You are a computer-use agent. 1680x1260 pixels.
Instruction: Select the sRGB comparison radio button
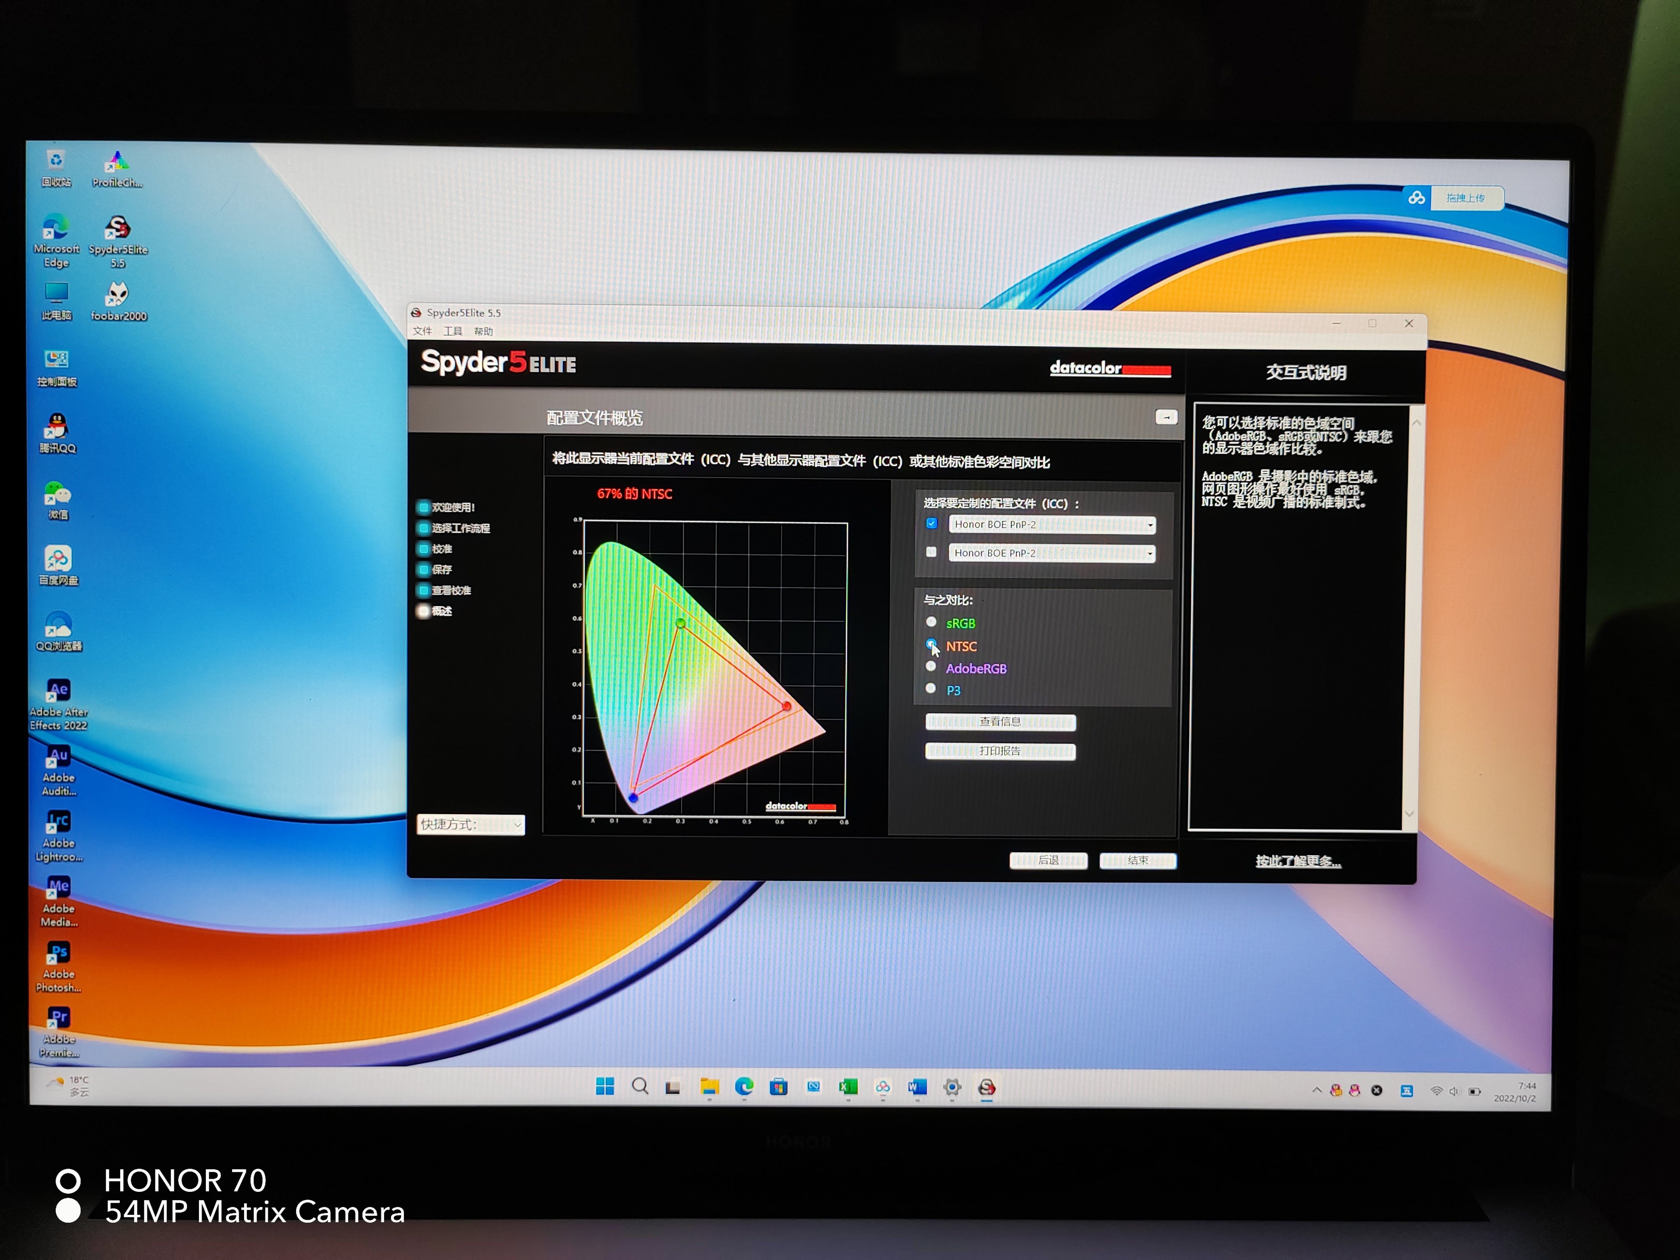(931, 622)
